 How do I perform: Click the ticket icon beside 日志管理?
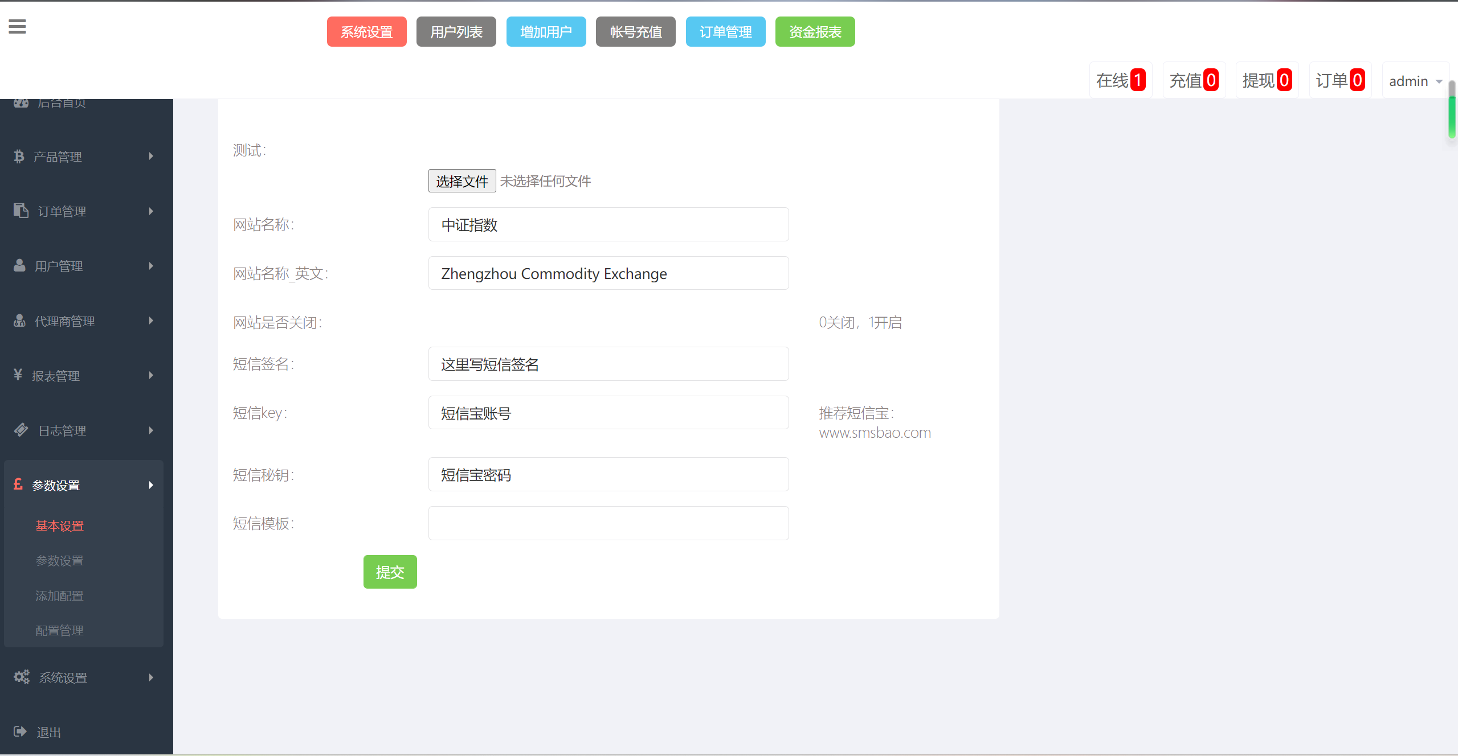click(x=21, y=430)
